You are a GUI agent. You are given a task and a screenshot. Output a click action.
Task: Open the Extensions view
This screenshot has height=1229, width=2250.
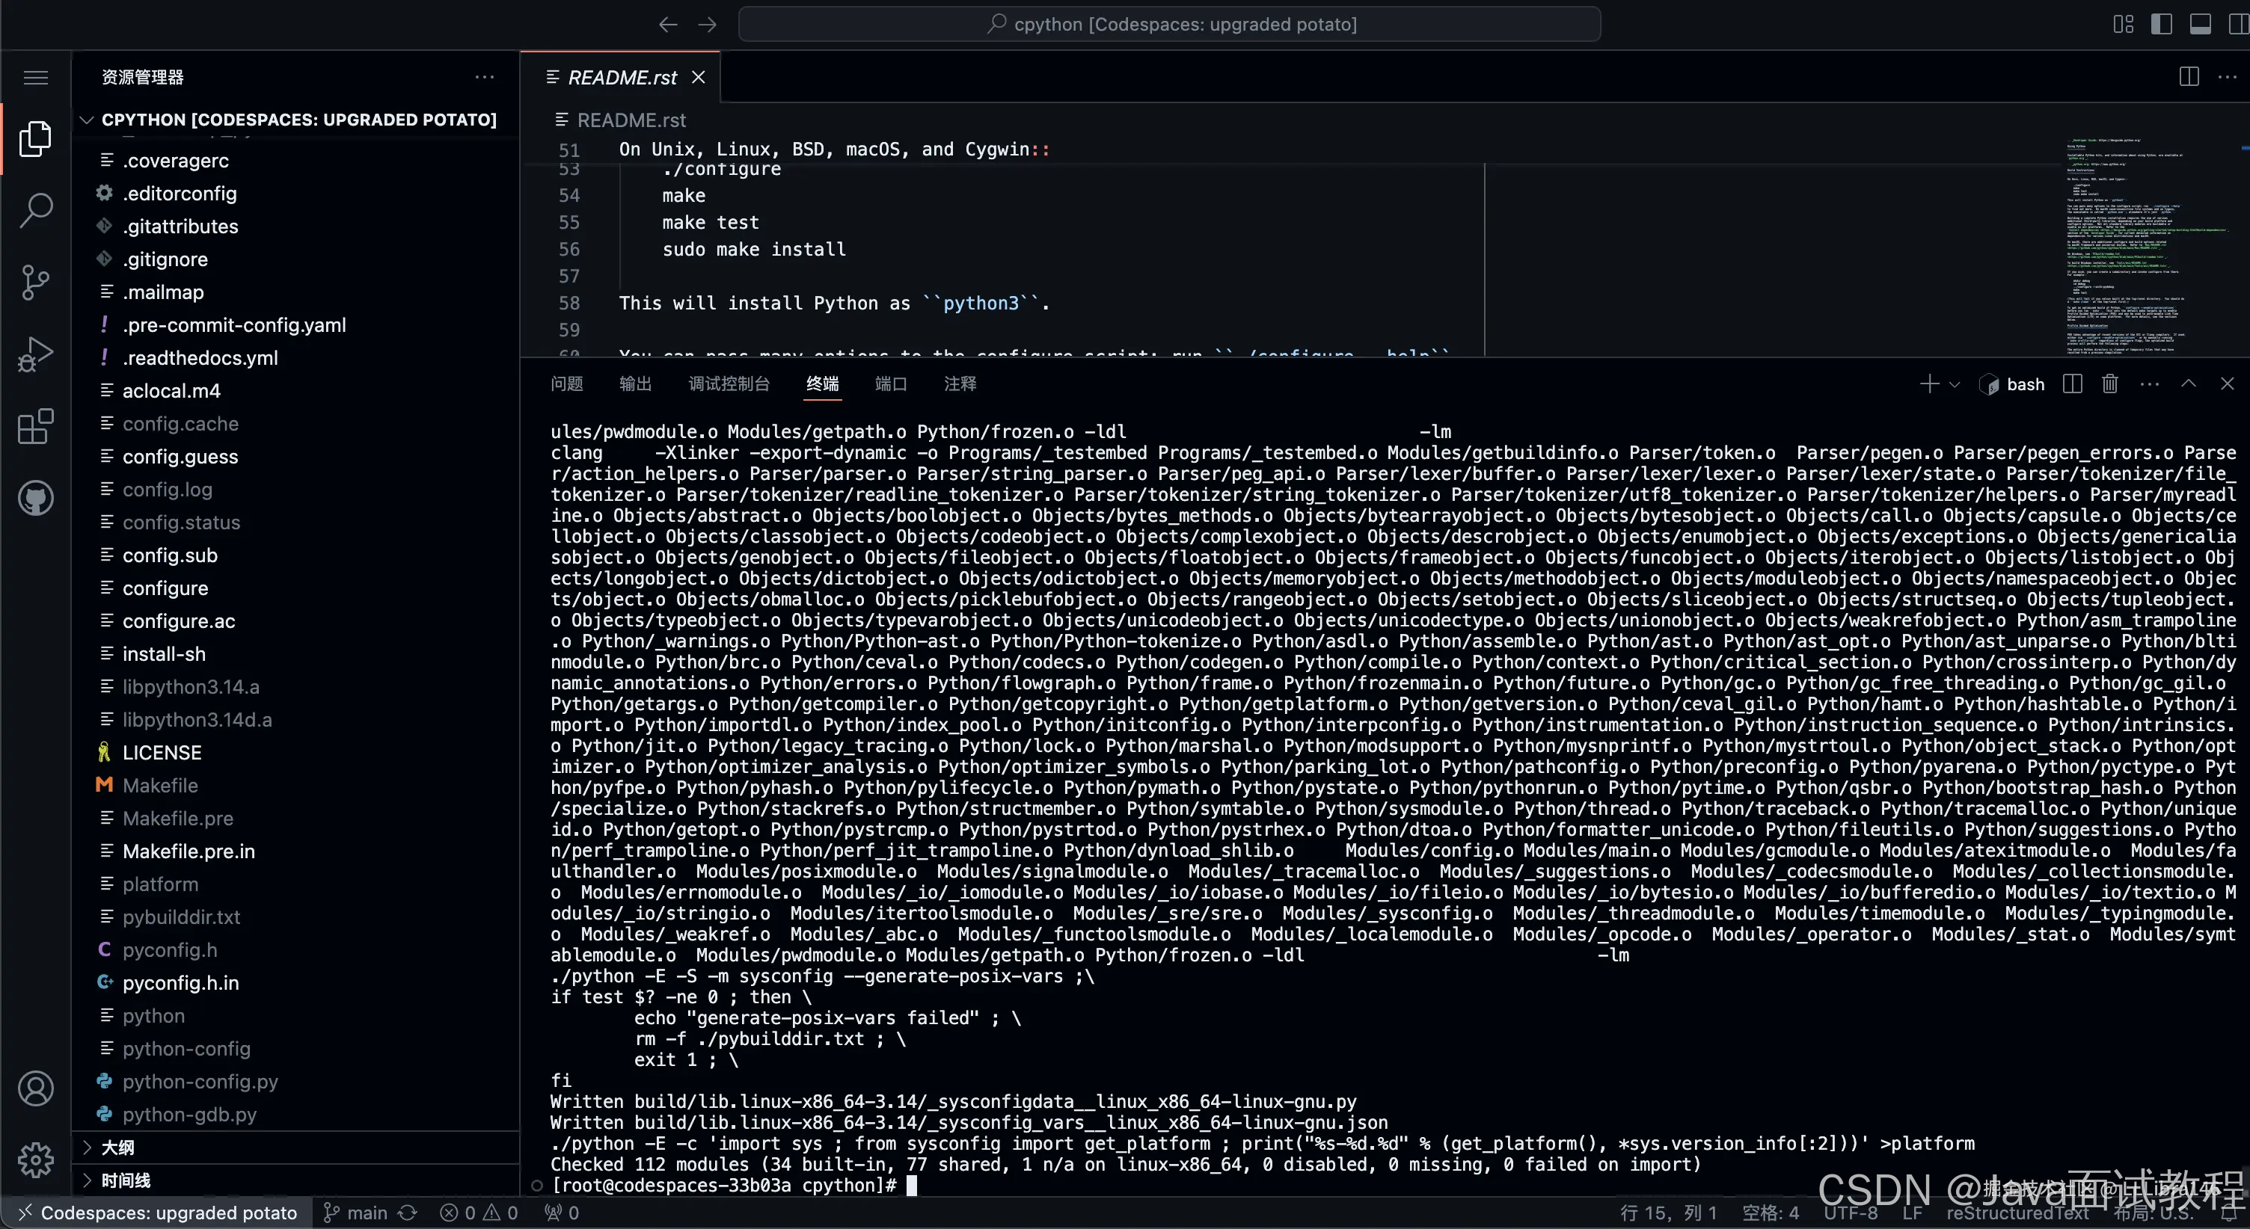[x=36, y=426]
